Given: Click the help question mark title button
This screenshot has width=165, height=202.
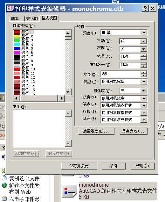Looking at the screenshot, I should pos(145,9).
